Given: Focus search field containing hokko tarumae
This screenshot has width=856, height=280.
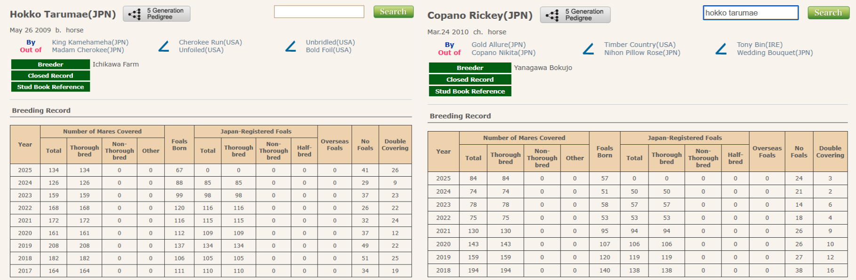Looking at the screenshot, I should click(x=751, y=13).
